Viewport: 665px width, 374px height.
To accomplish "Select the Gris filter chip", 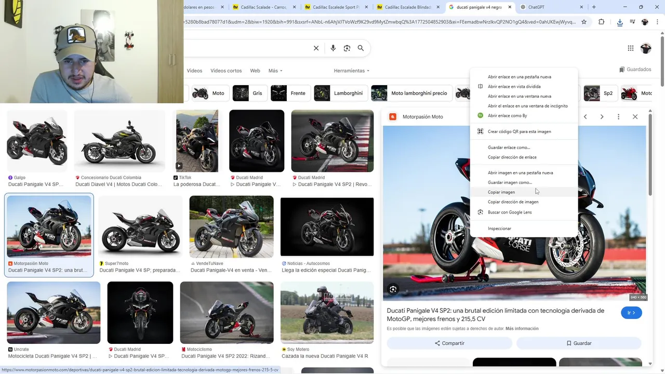I will click(x=249, y=94).
